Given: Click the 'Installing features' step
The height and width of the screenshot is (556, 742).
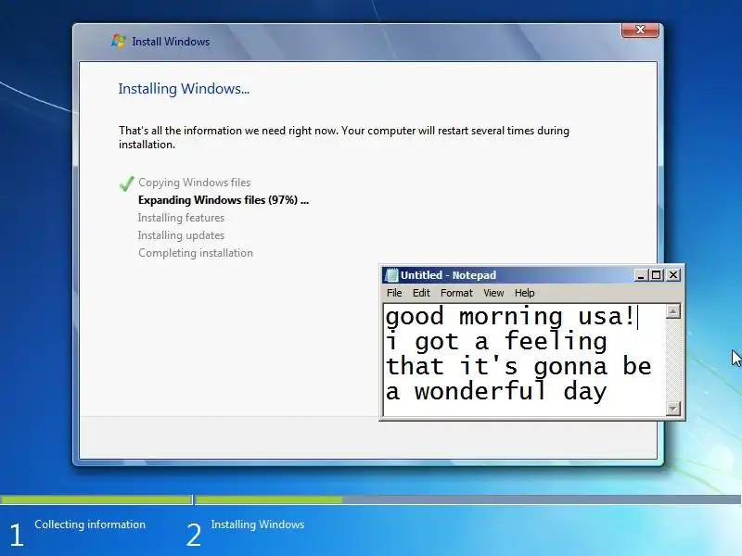Looking at the screenshot, I should [181, 218].
